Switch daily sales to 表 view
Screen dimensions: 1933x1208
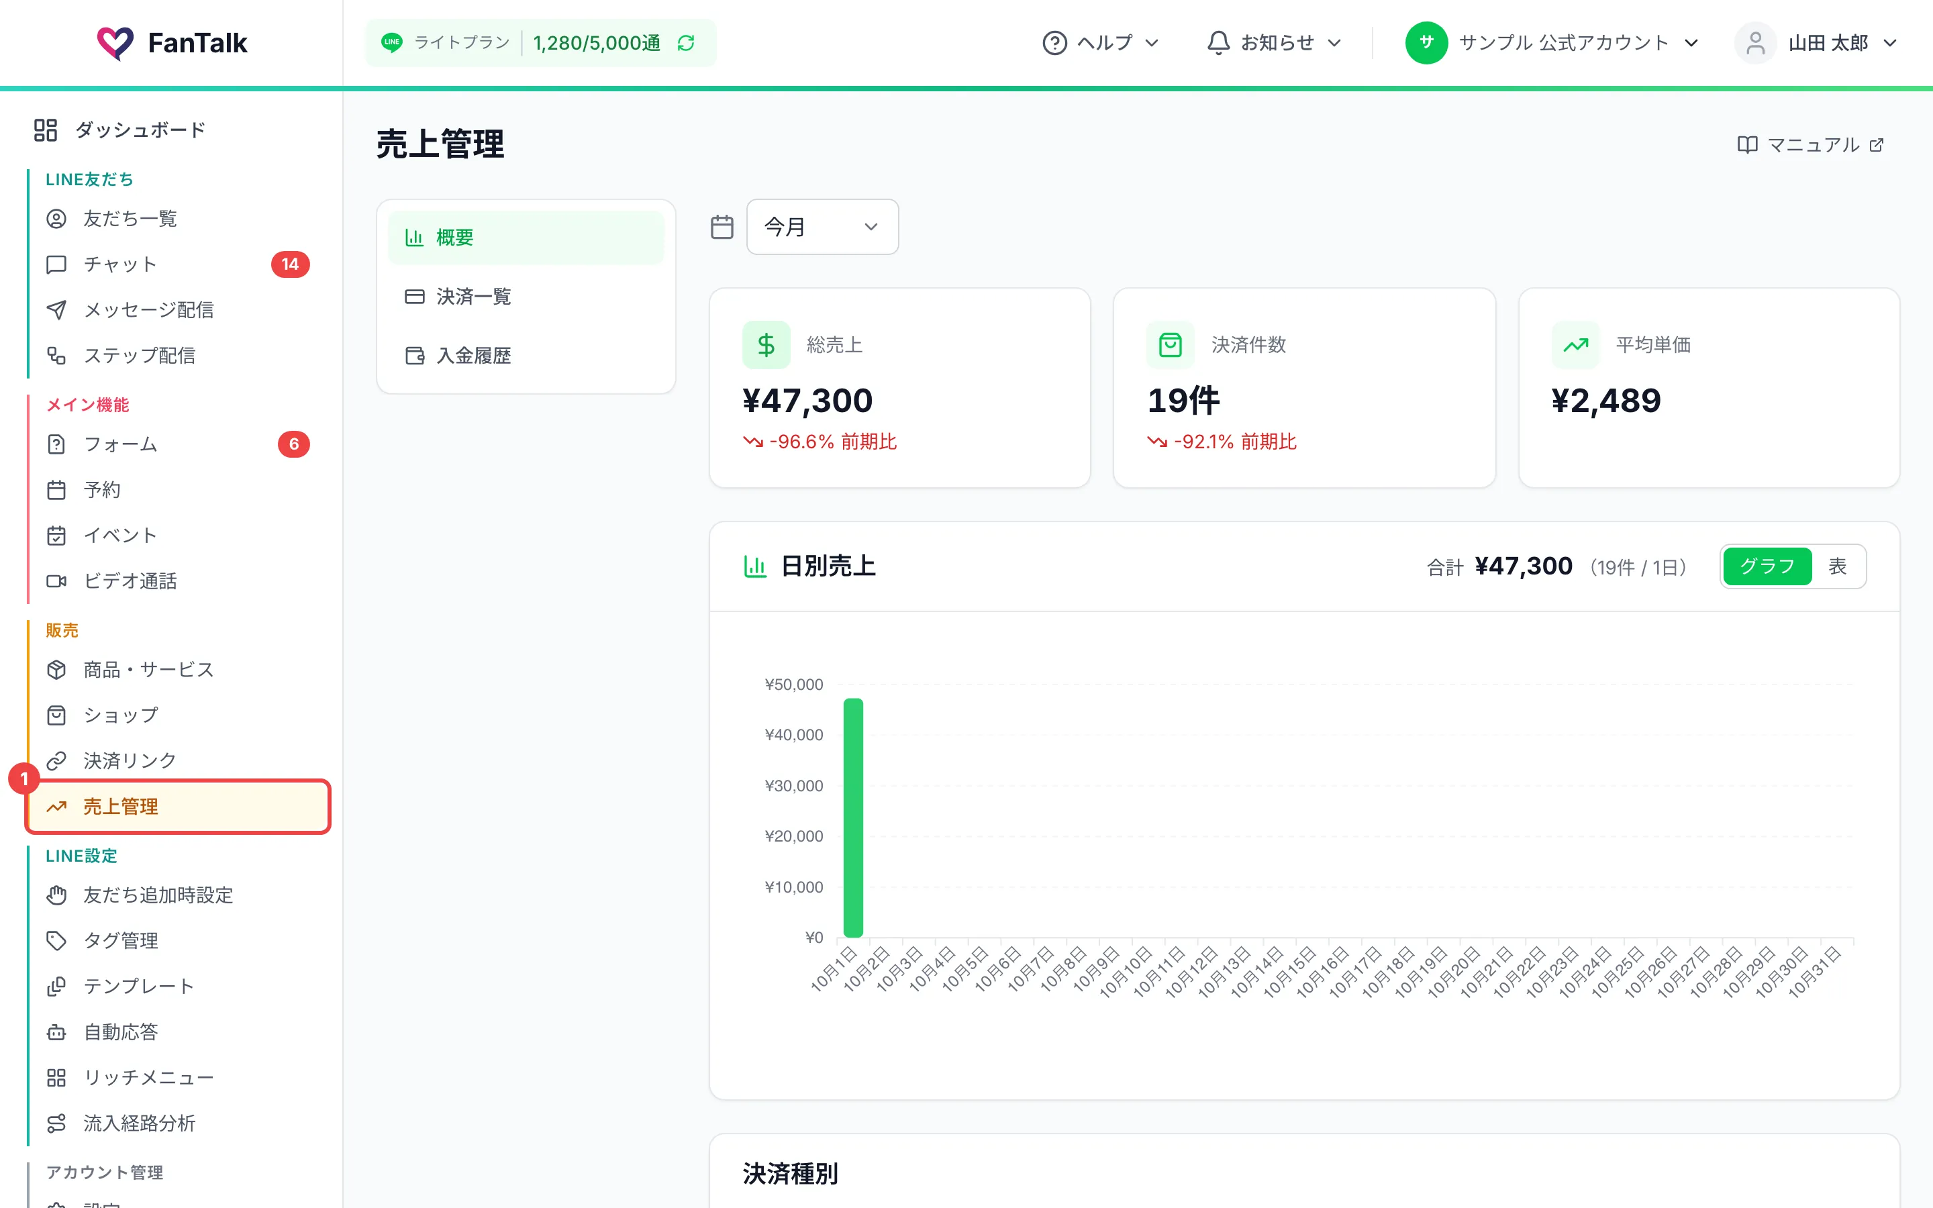[1837, 566]
